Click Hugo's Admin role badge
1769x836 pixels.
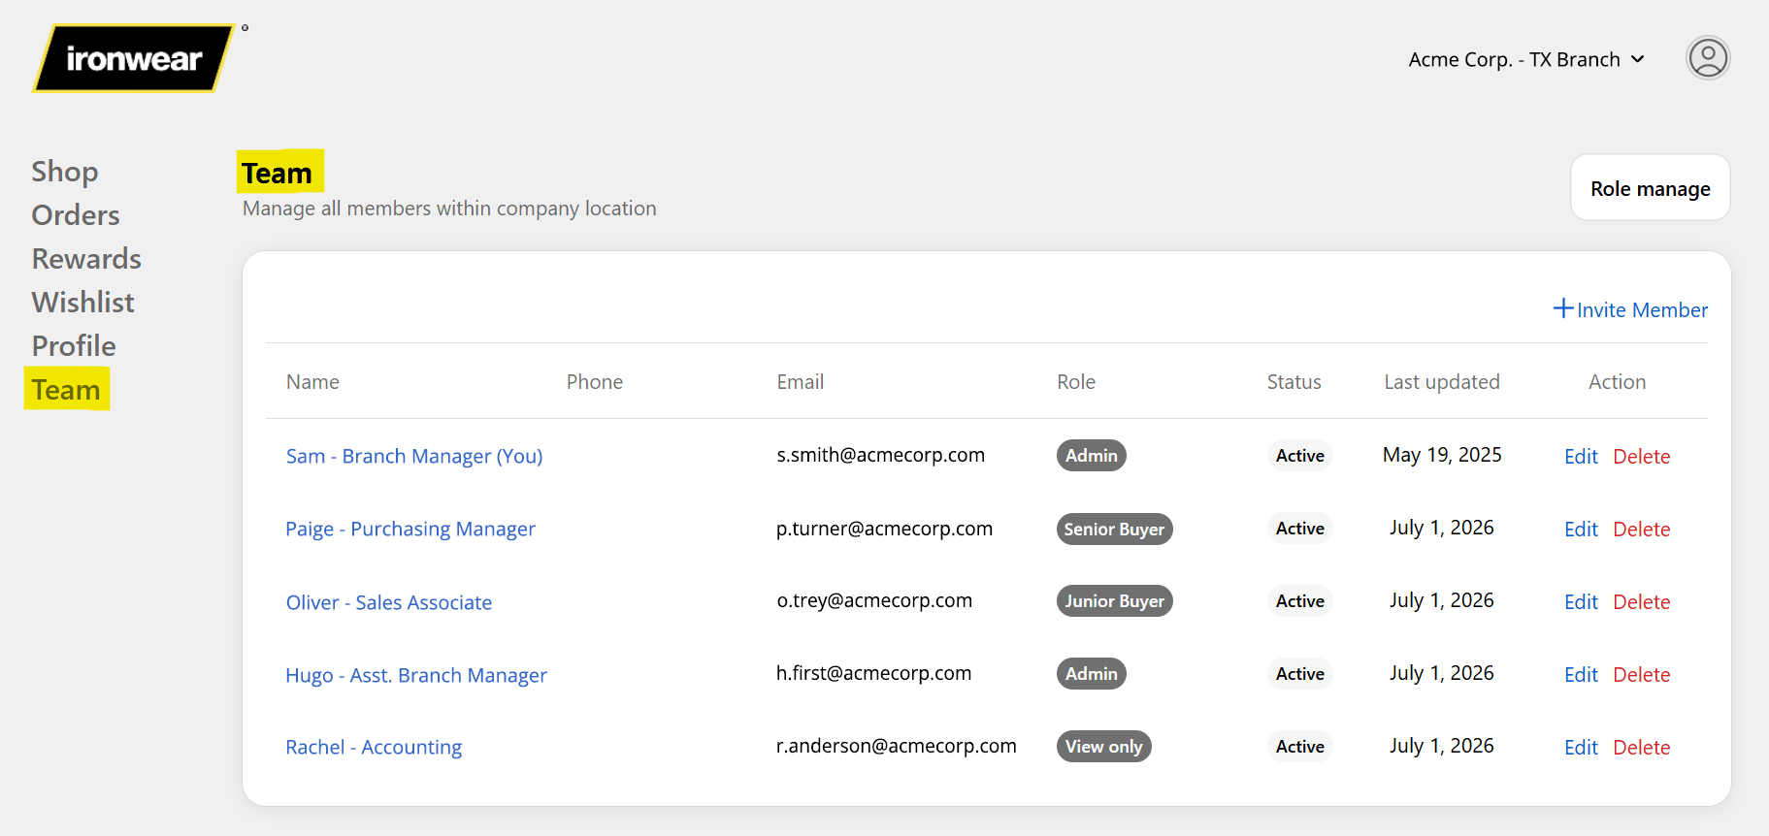(1091, 673)
